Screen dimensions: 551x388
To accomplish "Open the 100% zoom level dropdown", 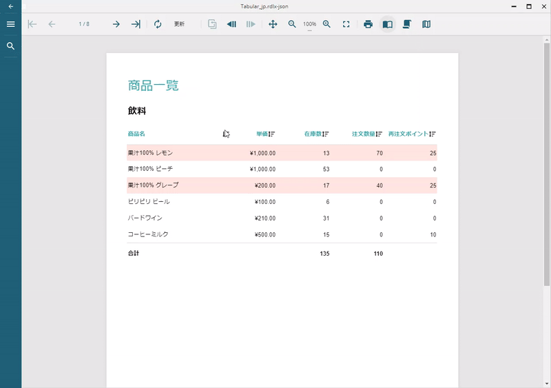I will pos(309,25).
